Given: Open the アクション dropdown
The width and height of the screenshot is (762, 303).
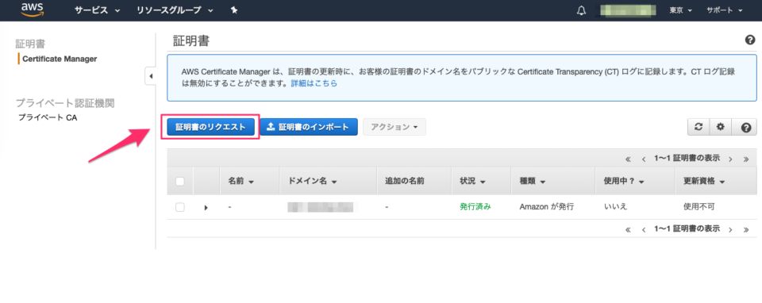Looking at the screenshot, I should (x=394, y=127).
